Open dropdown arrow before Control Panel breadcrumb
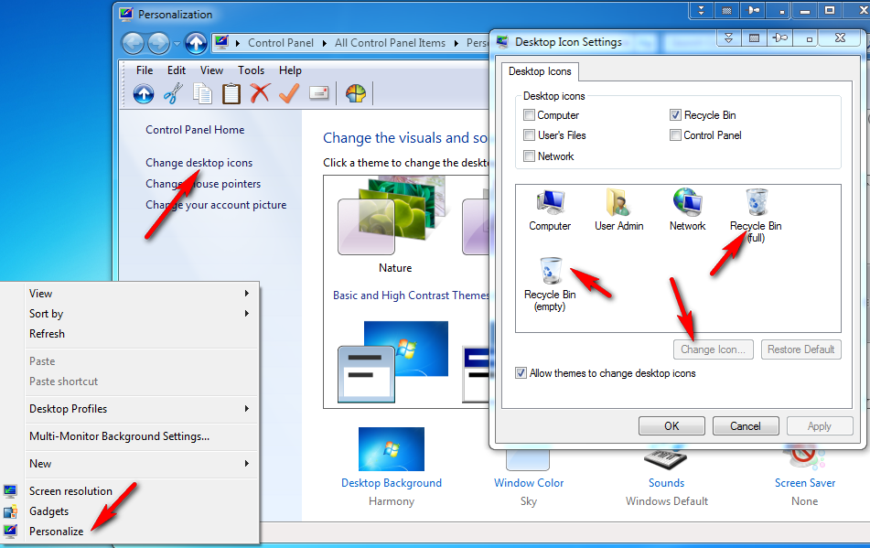 tap(238, 43)
